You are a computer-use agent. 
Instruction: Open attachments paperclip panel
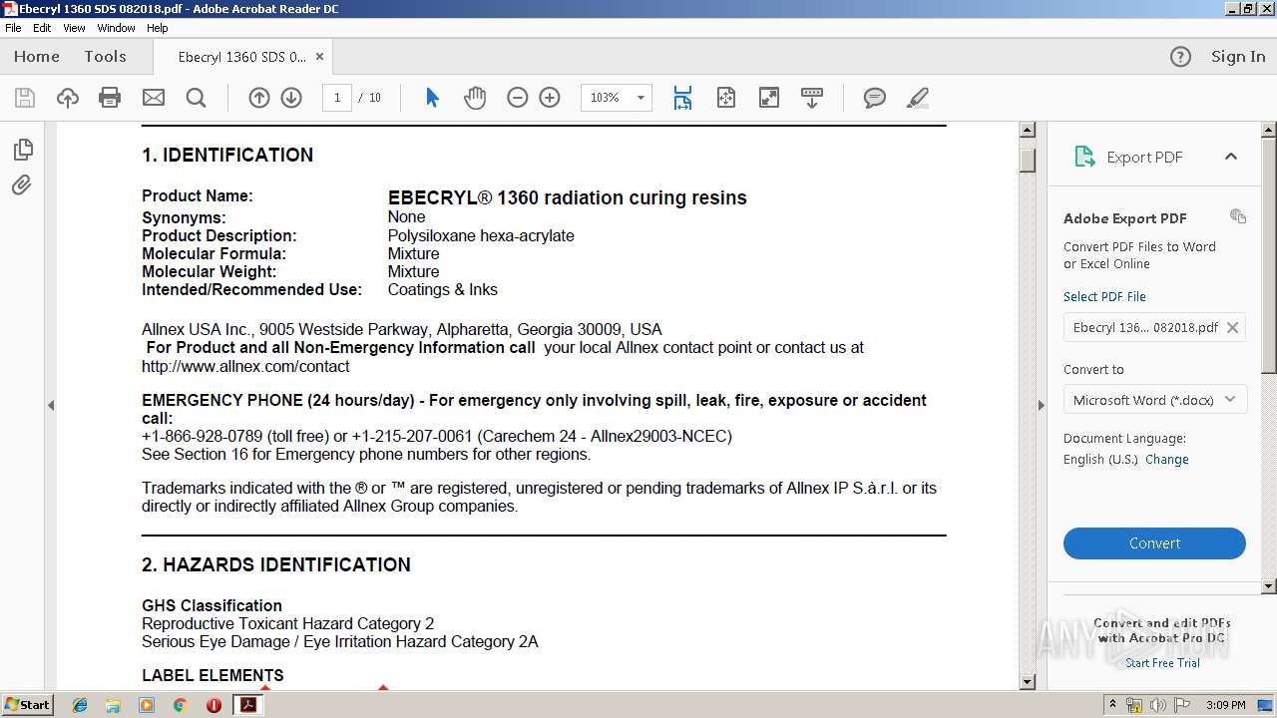[22, 185]
